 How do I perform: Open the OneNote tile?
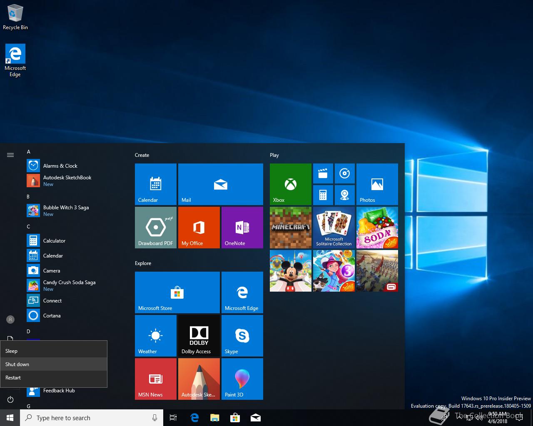tap(242, 227)
